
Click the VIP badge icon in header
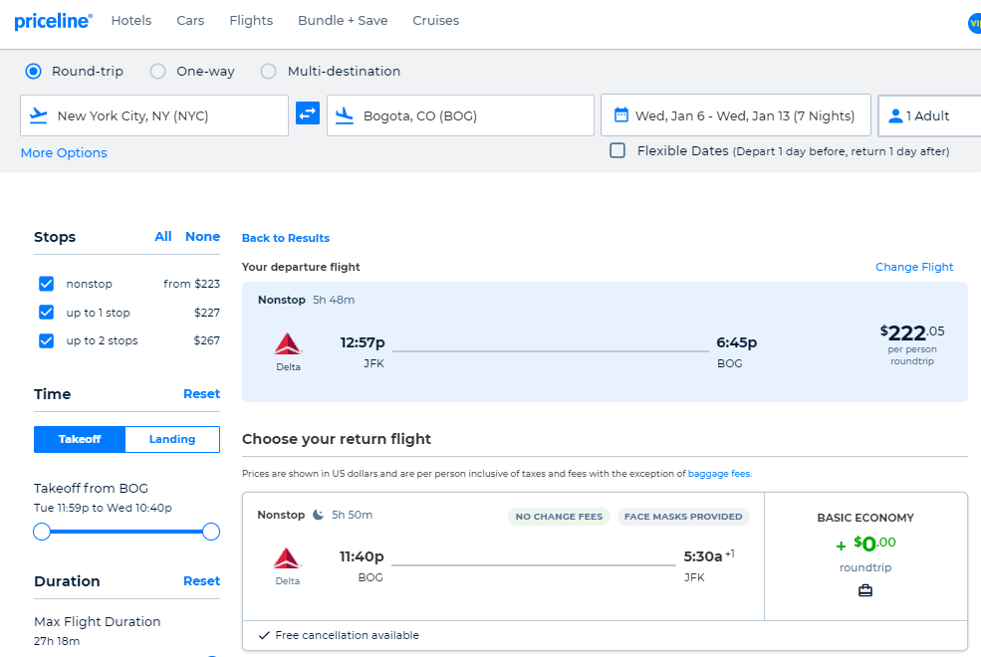[x=974, y=23]
